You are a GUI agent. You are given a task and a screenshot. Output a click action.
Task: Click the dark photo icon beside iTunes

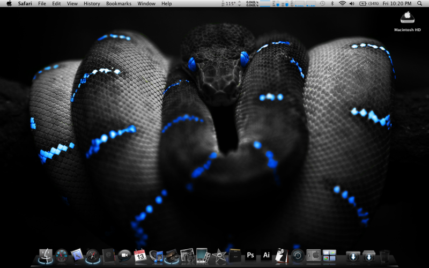(x=172, y=256)
